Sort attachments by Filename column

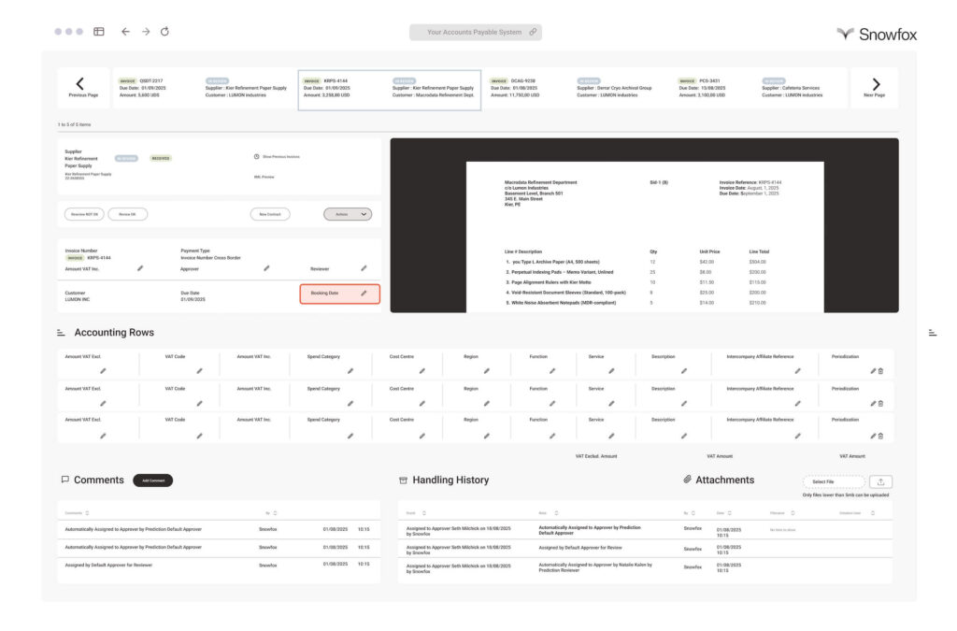(793, 513)
